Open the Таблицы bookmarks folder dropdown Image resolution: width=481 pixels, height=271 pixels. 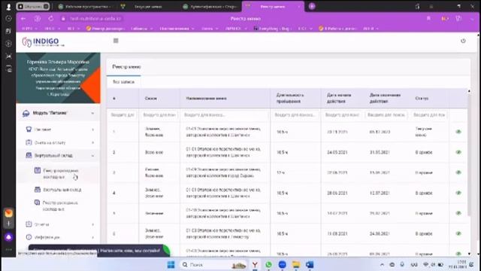(142, 29)
